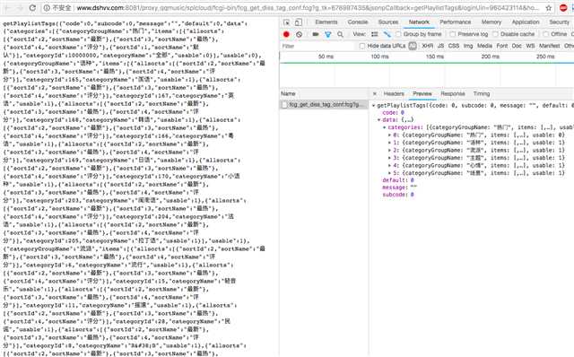Open the red extension icon in the toolbar
574x357 pixels.
[563, 8]
